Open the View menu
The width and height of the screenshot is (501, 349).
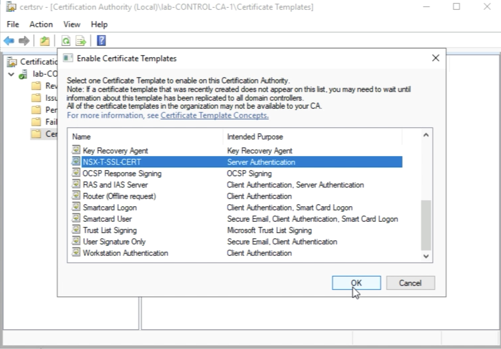pos(71,24)
